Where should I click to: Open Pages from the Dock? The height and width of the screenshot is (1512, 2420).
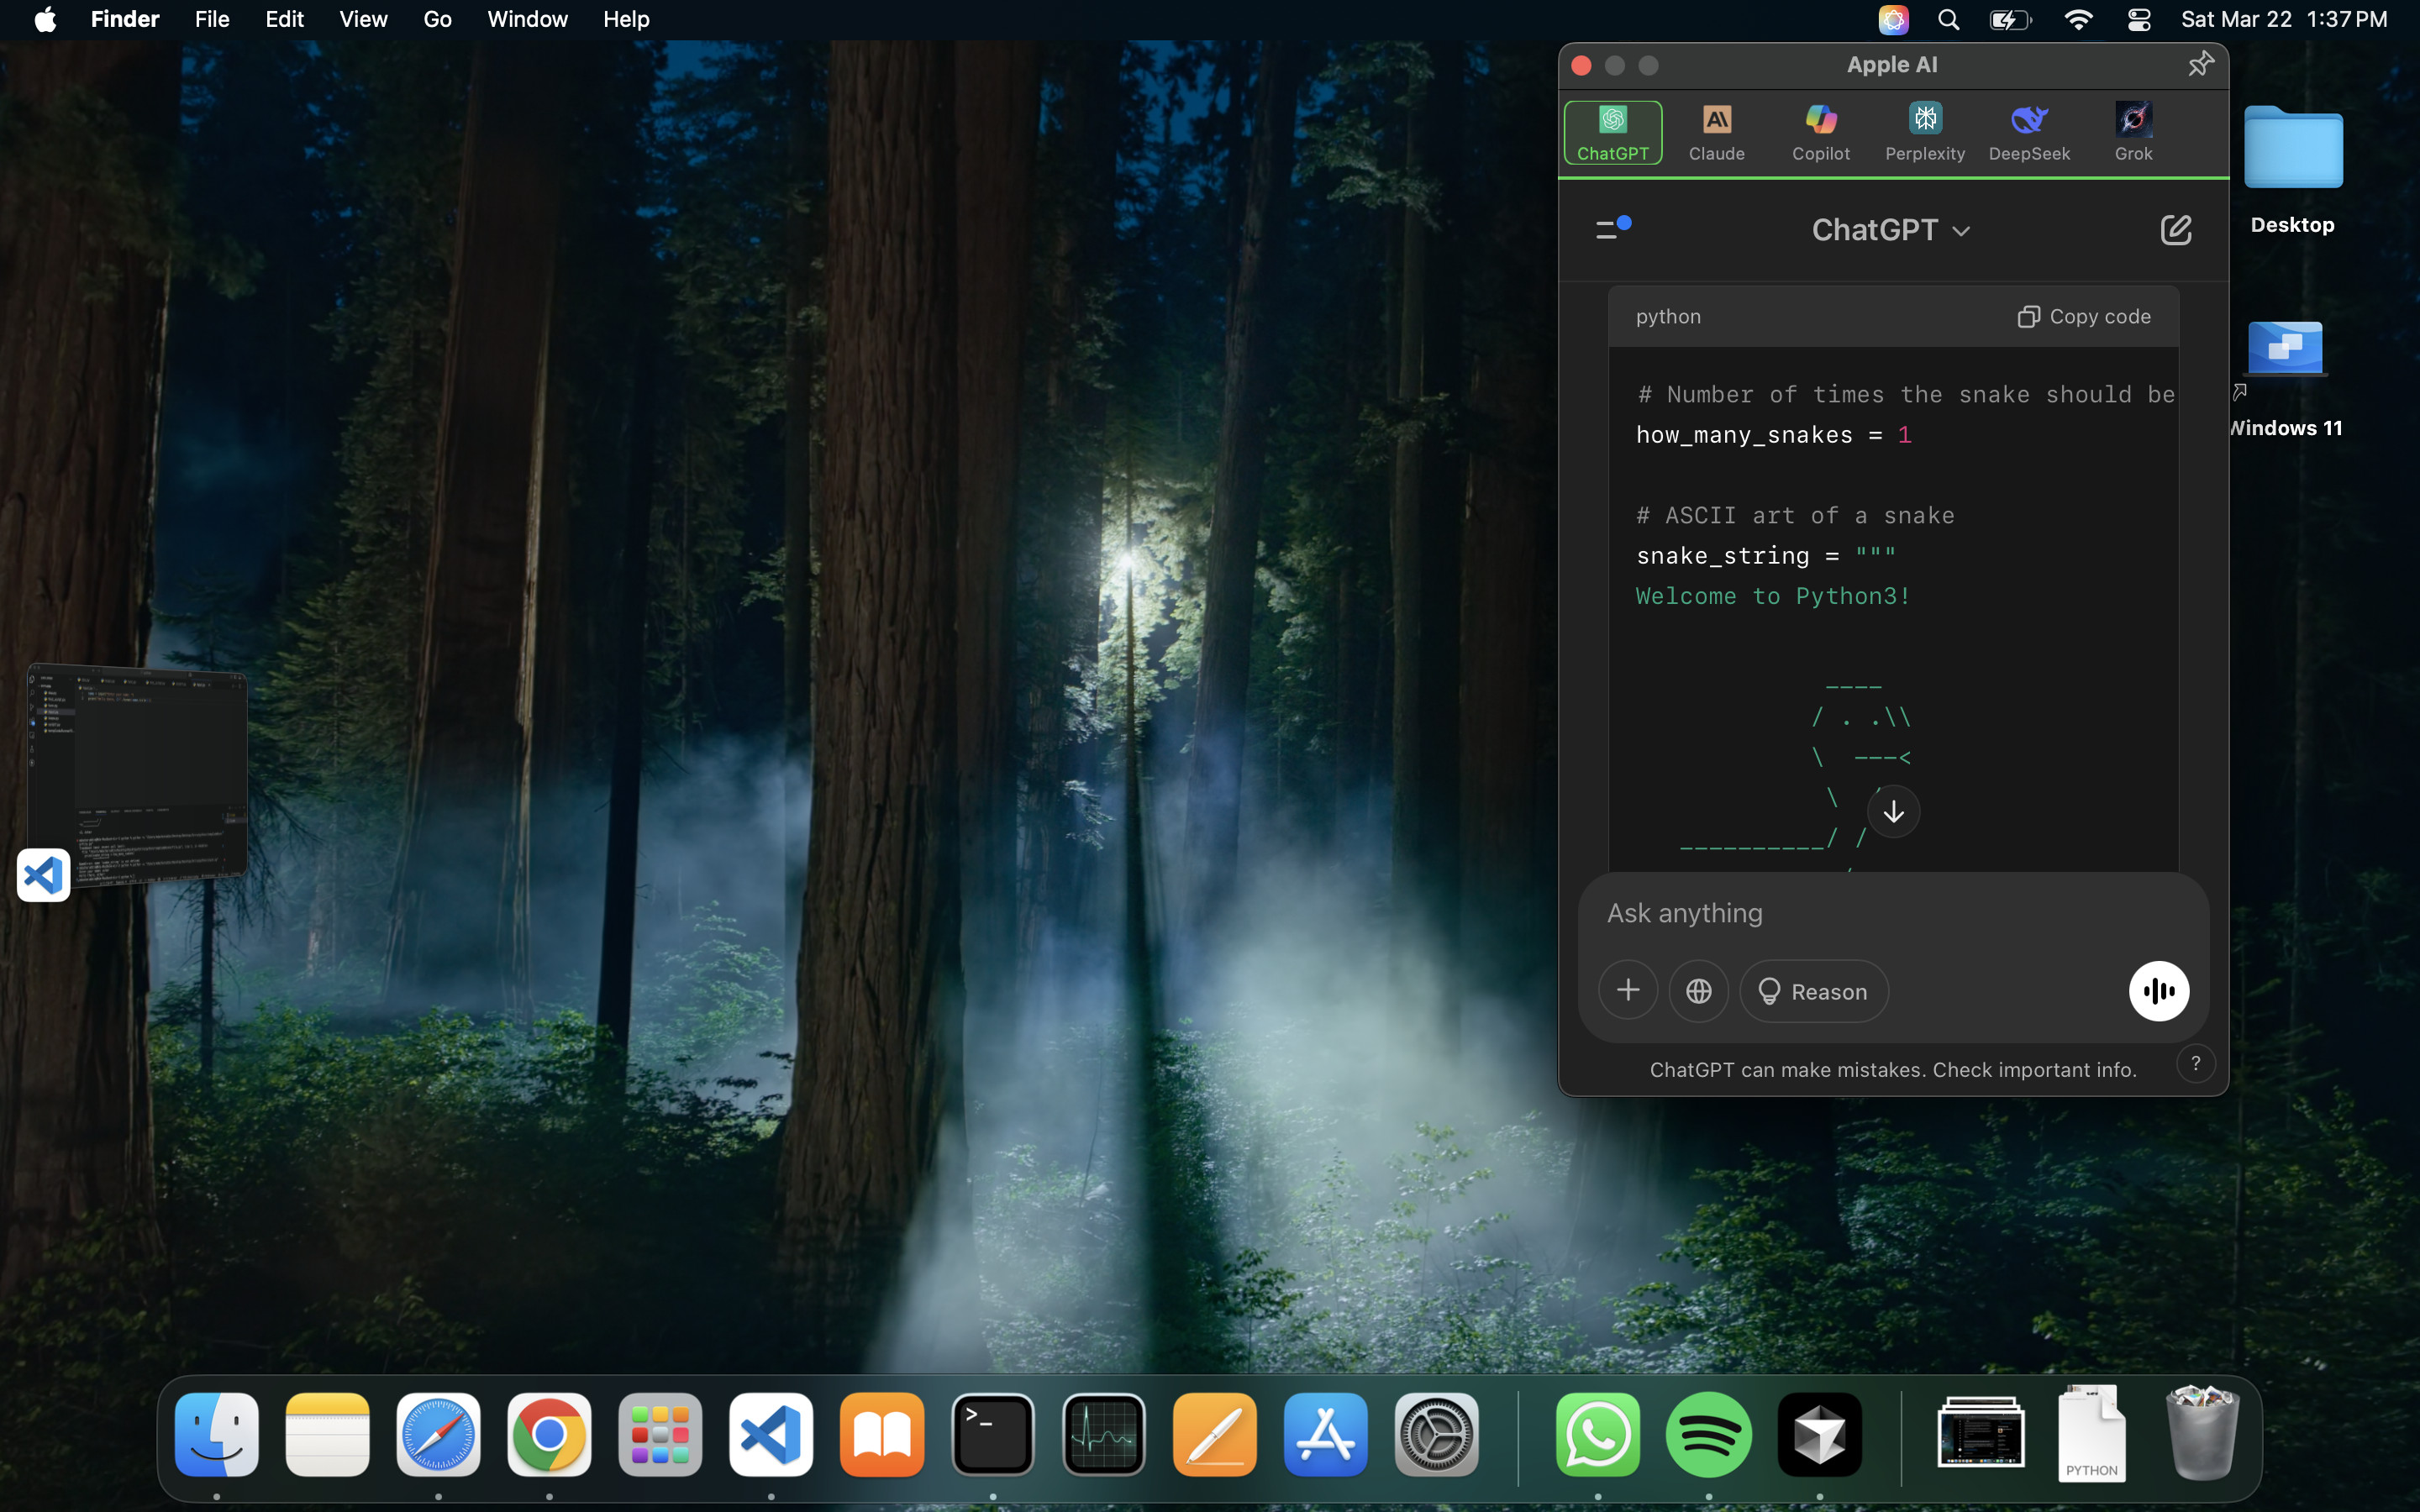[x=1215, y=1434]
